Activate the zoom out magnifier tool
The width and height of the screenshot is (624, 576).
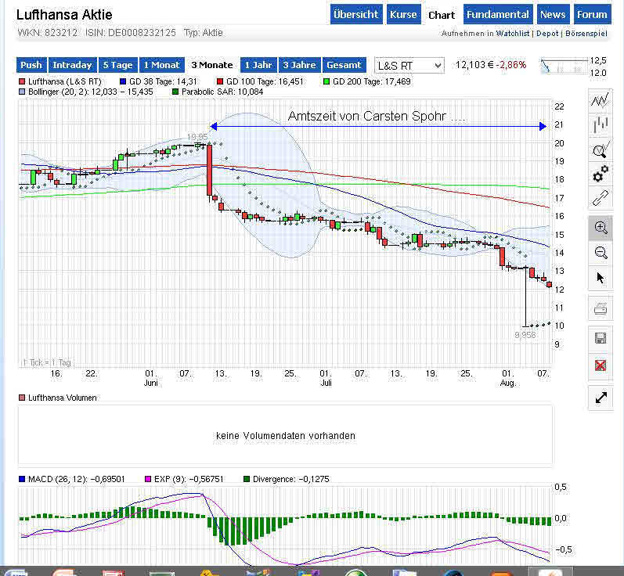coord(601,252)
